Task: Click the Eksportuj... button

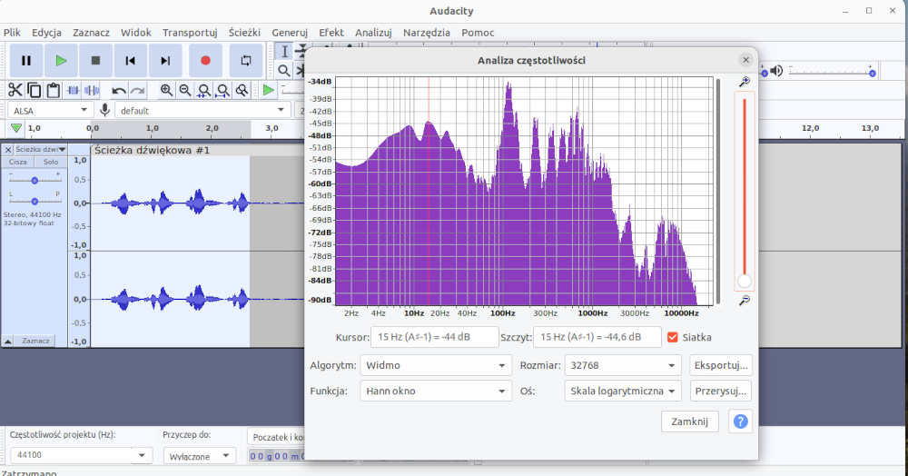Action: pyautogui.click(x=721, y=365)
